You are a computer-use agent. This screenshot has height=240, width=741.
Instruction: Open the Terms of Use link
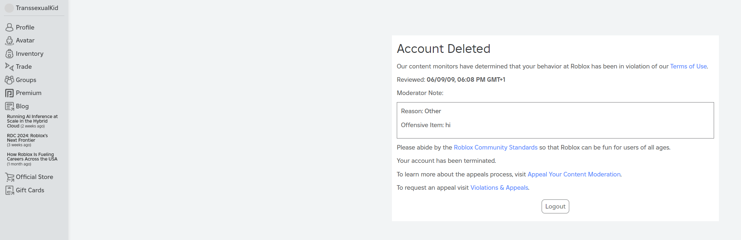click(688, 66)
